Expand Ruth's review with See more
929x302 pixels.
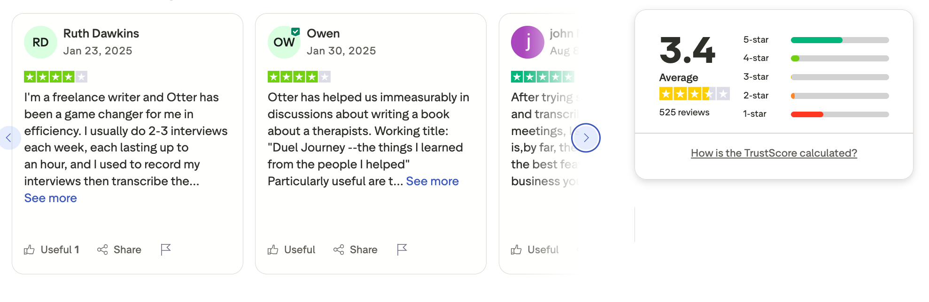(50, 198)
